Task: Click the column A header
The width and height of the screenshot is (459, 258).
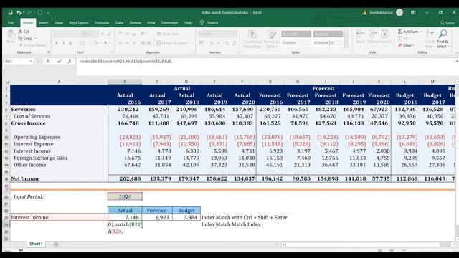Action: click(59, 82)
